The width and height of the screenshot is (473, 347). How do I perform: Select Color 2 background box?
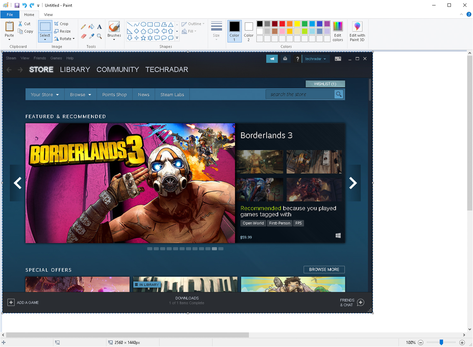pos(248,31)
